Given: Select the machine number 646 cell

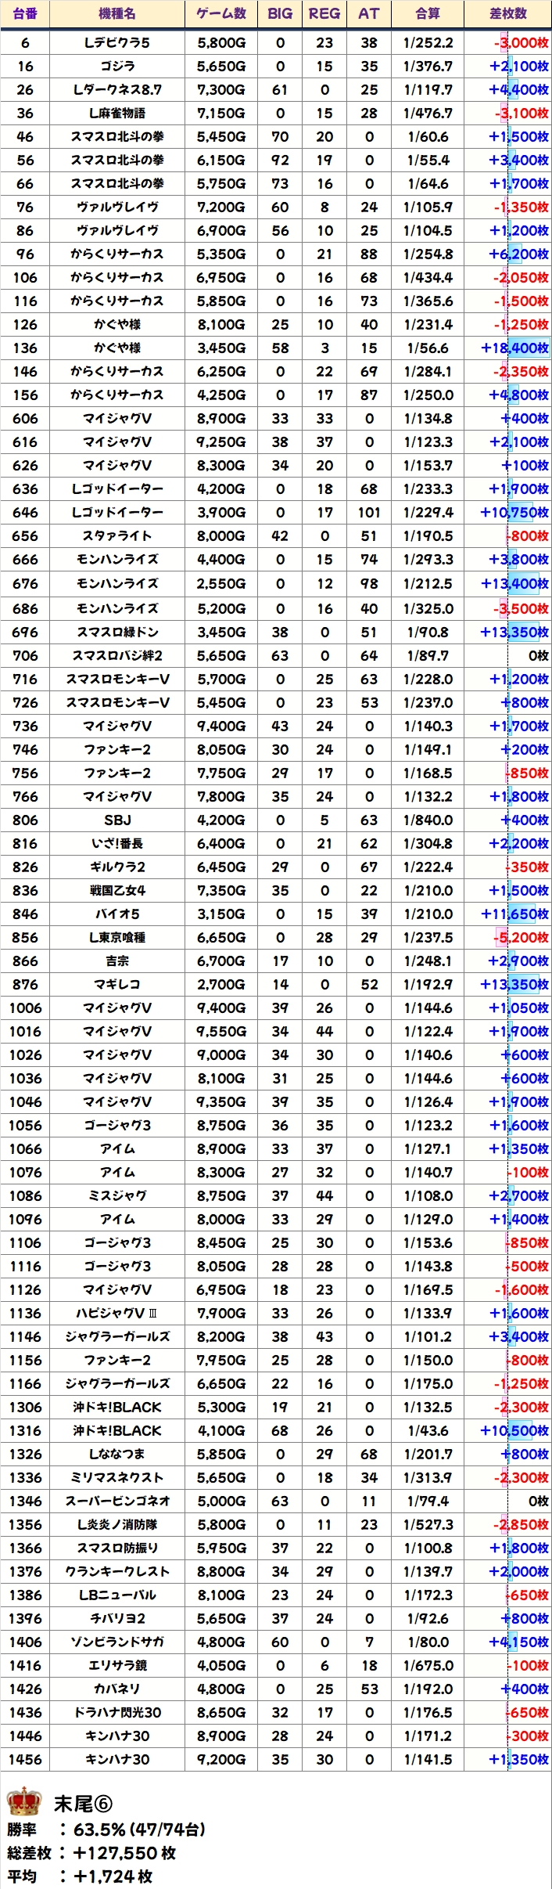Looking at the screenshot, I should click(25, 513).
